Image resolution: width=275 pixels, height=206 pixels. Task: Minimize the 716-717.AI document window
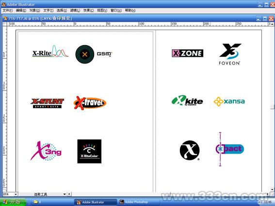coord(259,18)
